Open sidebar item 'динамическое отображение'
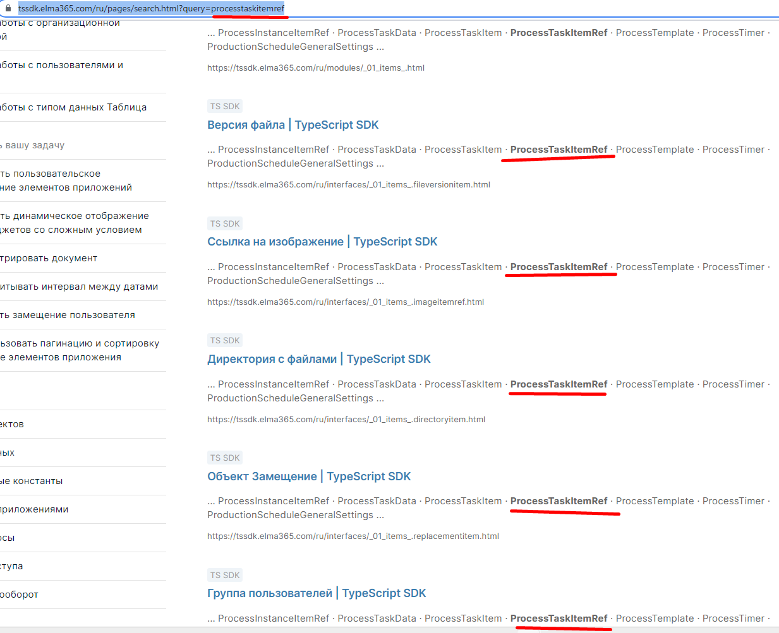The image size is (779, 633). (x=75, y=223)
